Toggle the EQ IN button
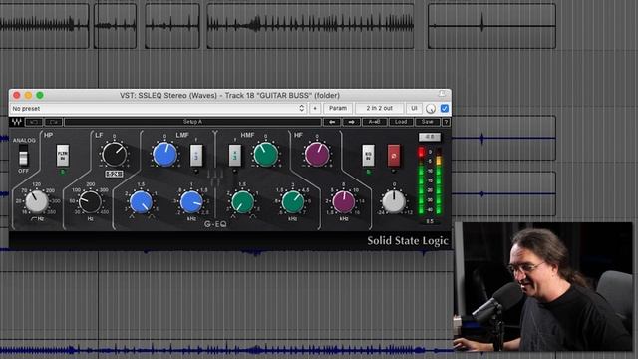 [368, 156]
